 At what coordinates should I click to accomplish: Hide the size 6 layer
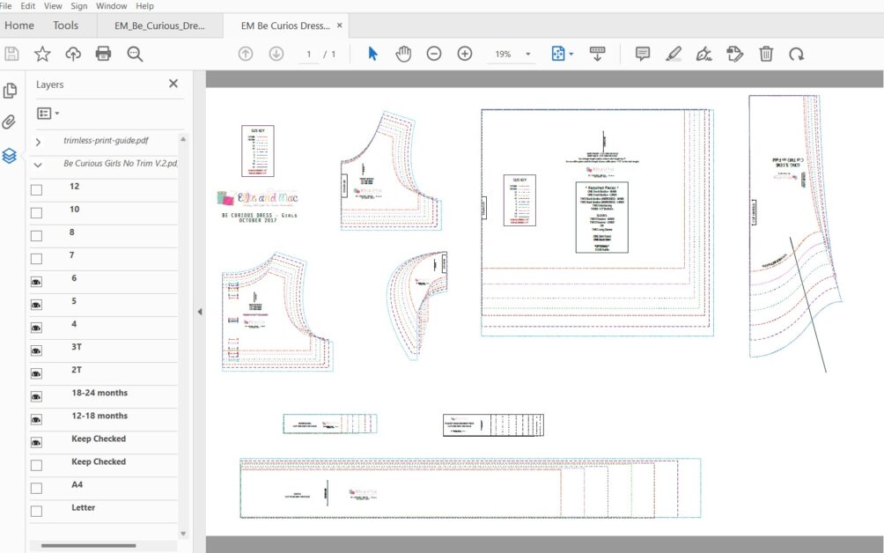pos(36,281)
